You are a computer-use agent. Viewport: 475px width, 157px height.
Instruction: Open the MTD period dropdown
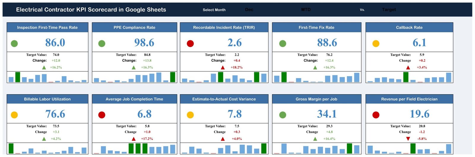(x=306, y=10)
